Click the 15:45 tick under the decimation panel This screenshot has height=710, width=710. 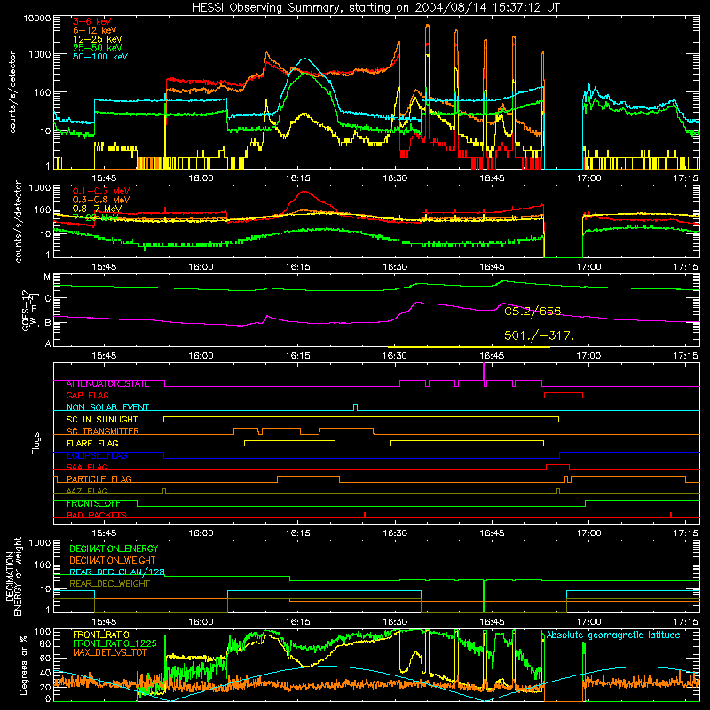[x=104, y=622]
